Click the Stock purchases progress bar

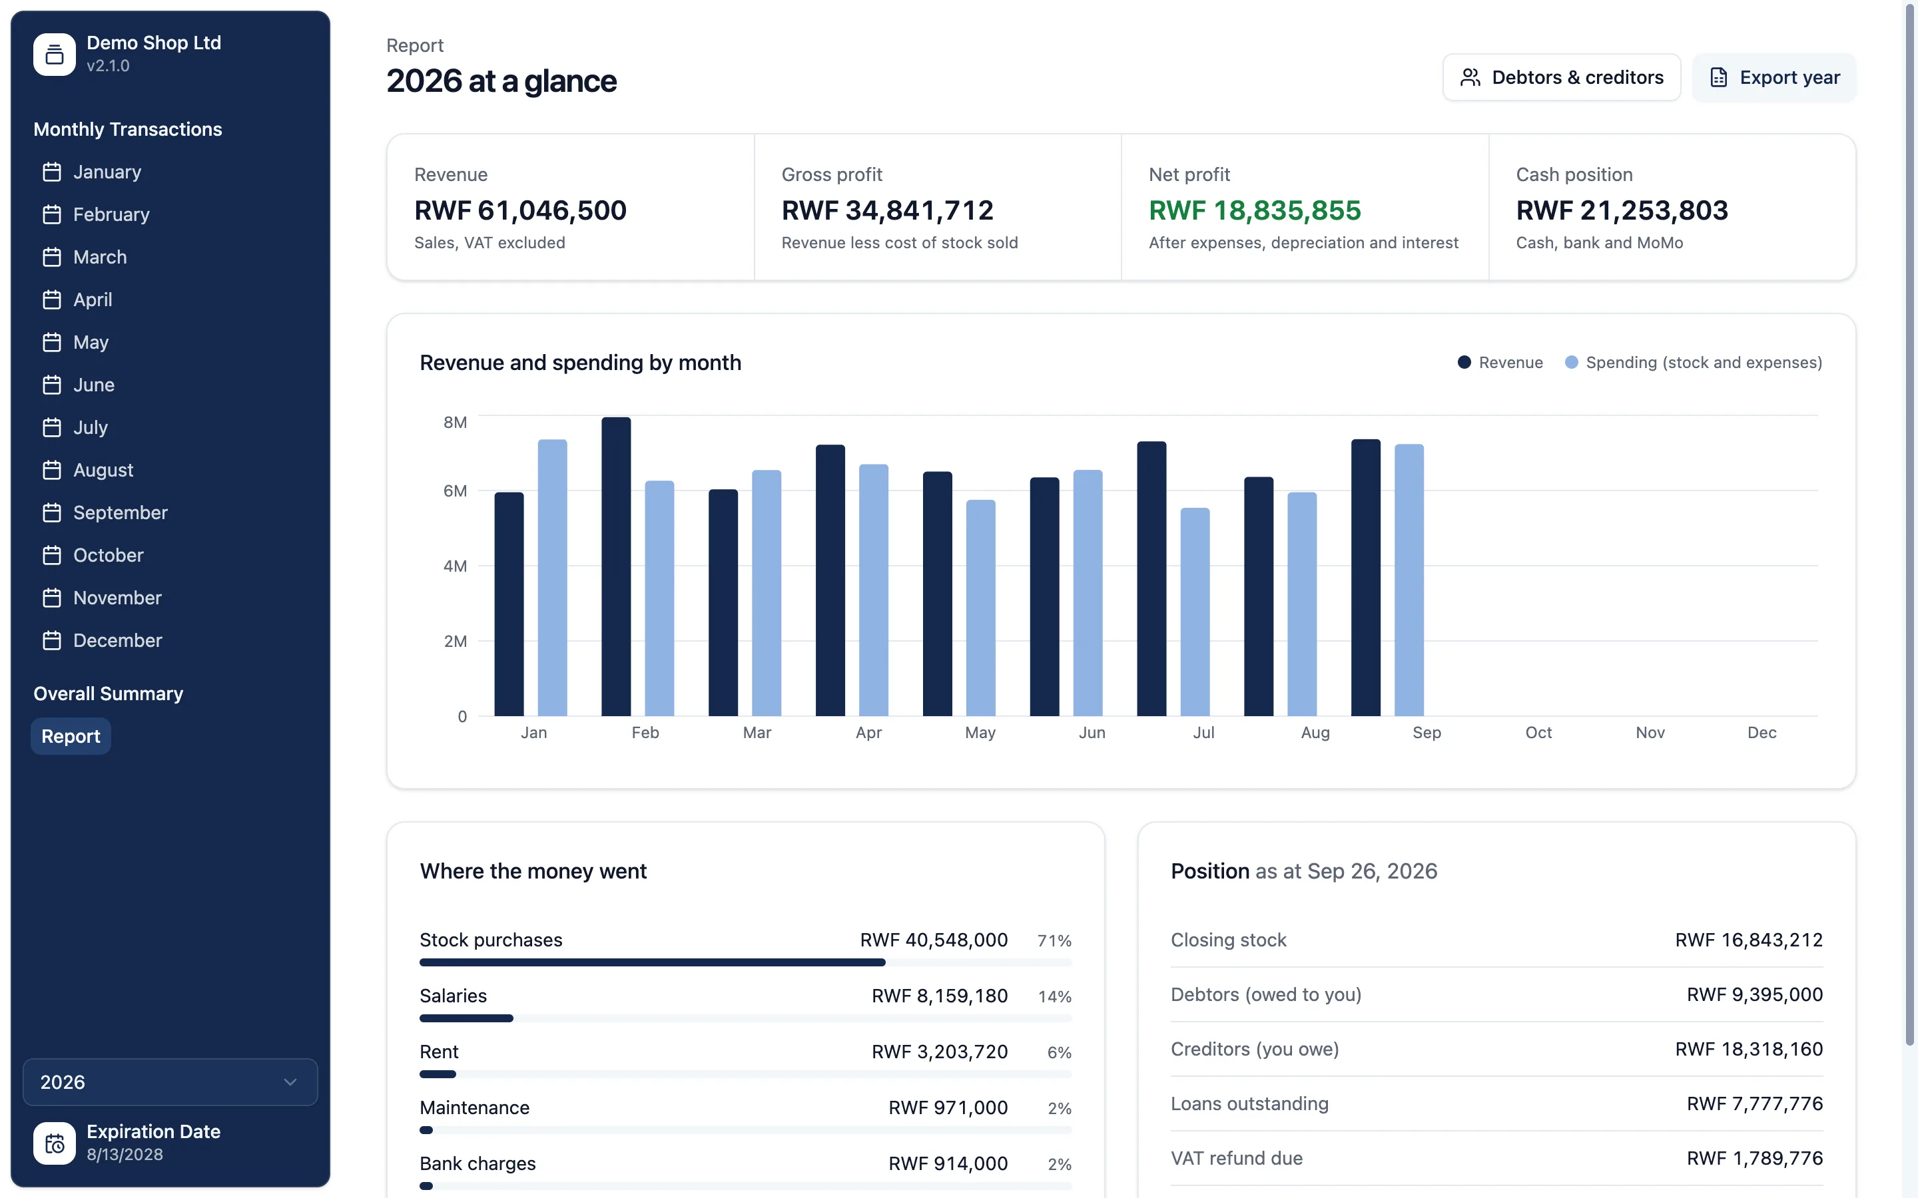click(745, 962)
